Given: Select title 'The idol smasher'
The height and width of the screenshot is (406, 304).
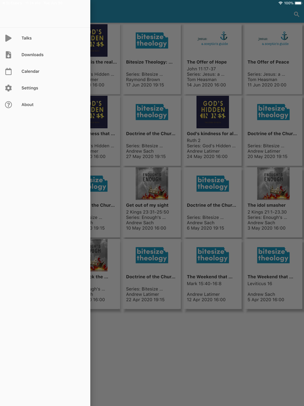Looking at the screenshot, I should (267, 205).
